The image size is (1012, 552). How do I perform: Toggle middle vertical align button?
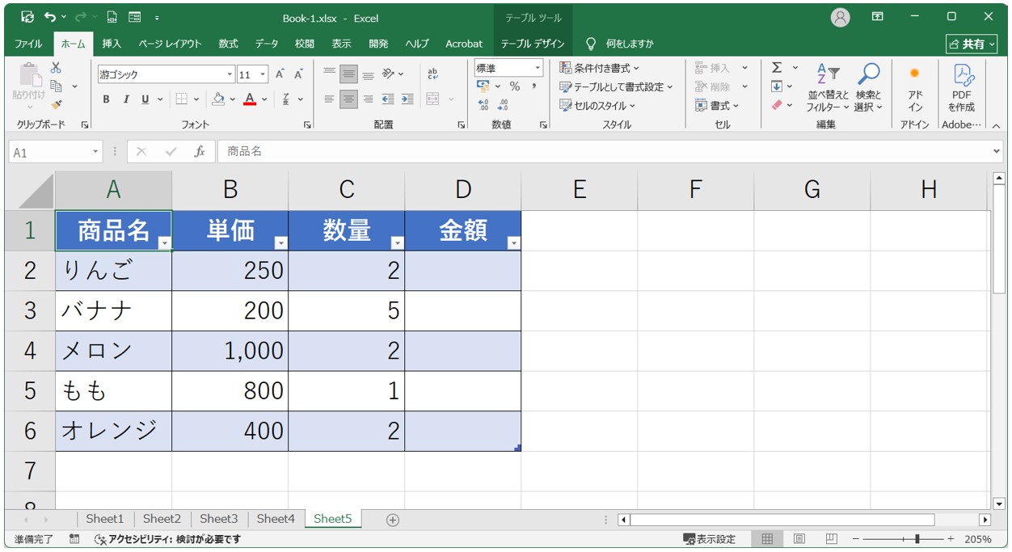click(348, 74)
